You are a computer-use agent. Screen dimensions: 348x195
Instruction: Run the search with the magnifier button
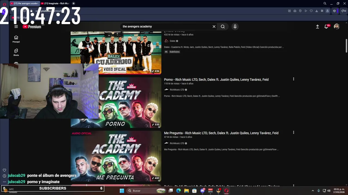tap(223, 27)
